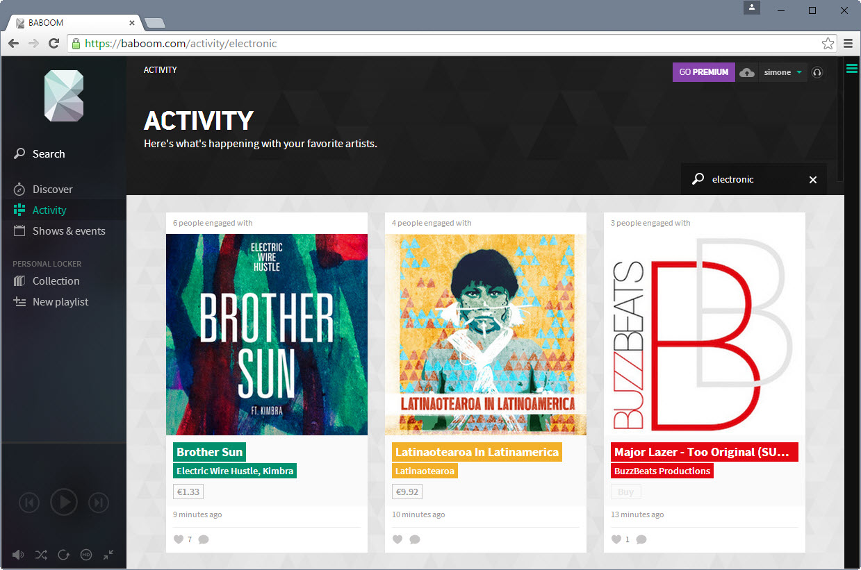Open Search in the sidebar

click(x=40, y=154)
